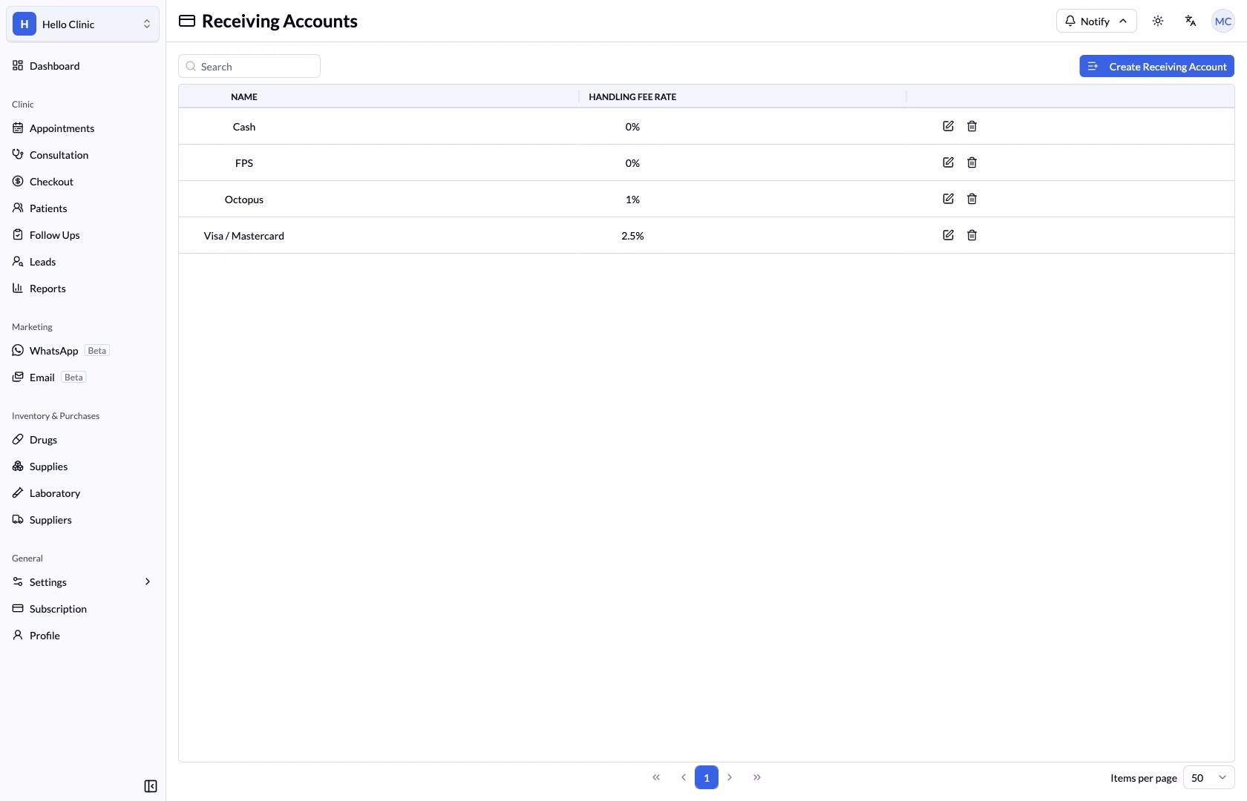Click the Hello Clinic H logo

click(24, 24)
